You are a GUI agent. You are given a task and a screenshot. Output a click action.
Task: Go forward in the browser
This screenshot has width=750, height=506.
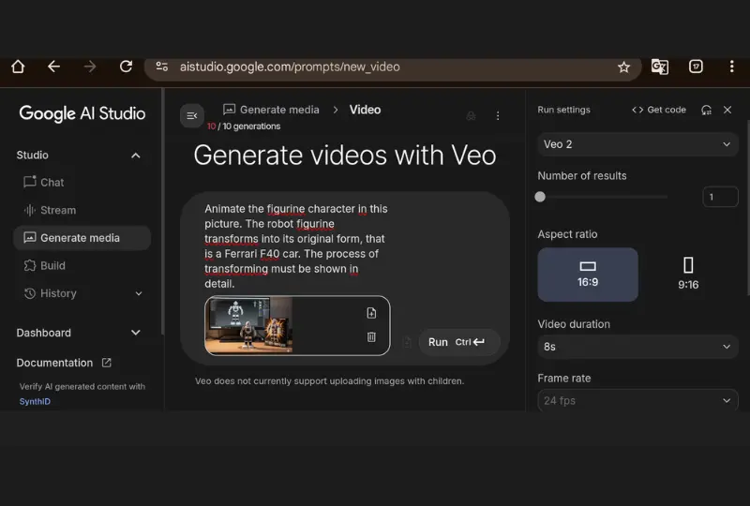(x=89, y=67)
